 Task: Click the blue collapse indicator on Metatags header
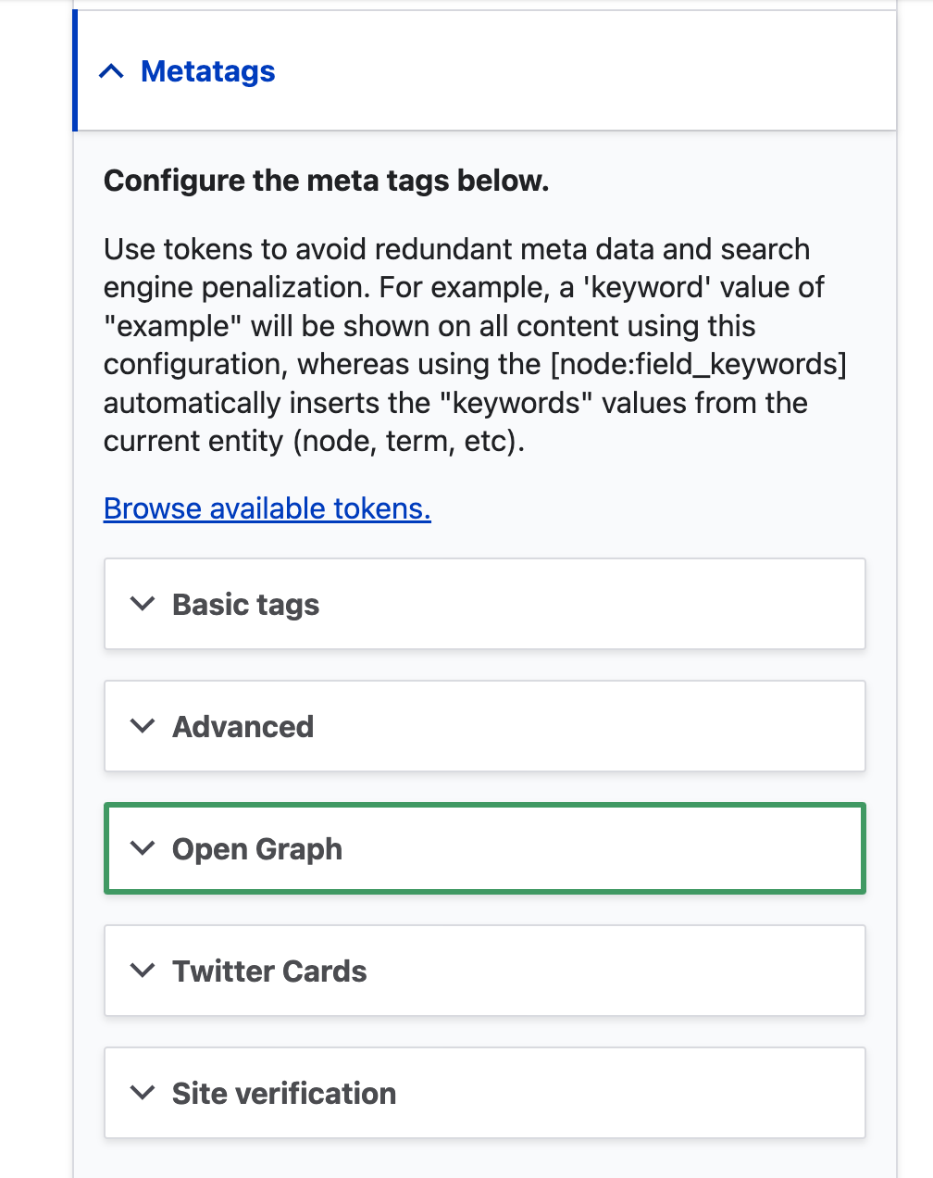pyautogui.click(x=112, y=70)
